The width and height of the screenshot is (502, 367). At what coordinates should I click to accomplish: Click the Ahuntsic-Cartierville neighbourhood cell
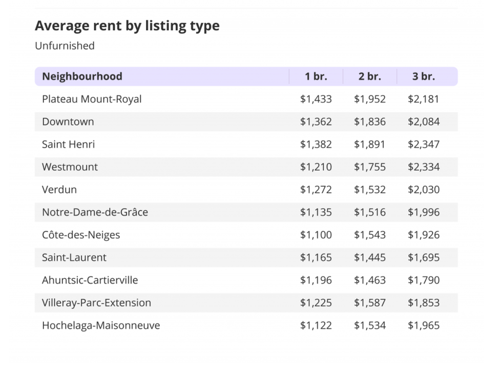point(90,280)
